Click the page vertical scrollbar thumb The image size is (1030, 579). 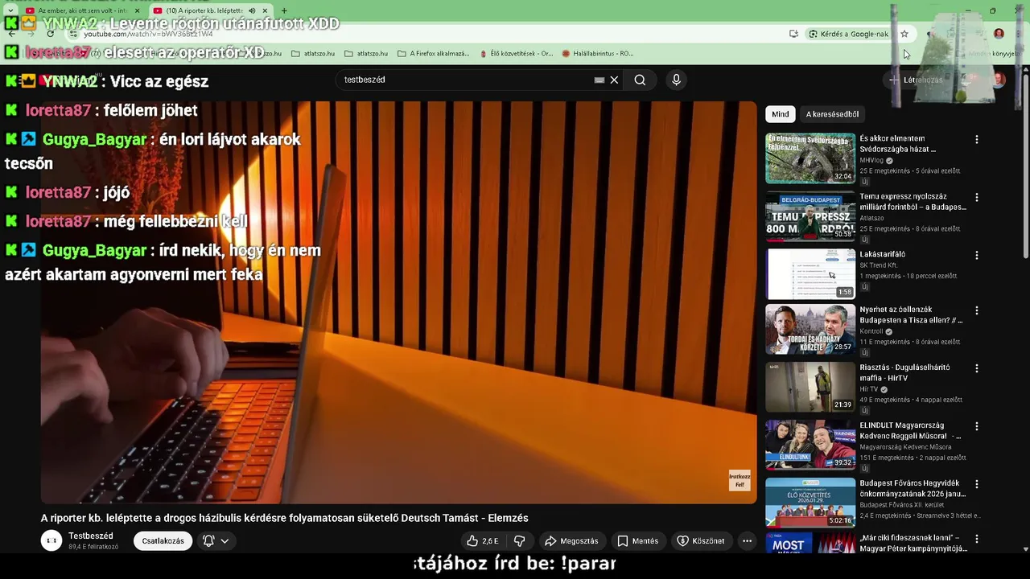click(1025, 165)
